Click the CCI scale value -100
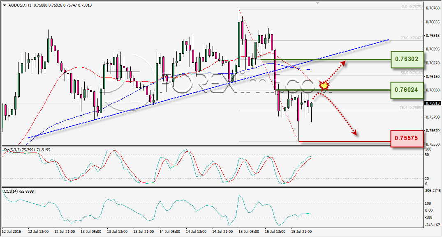This screenshot has height=237, width=442. [428, 217]
